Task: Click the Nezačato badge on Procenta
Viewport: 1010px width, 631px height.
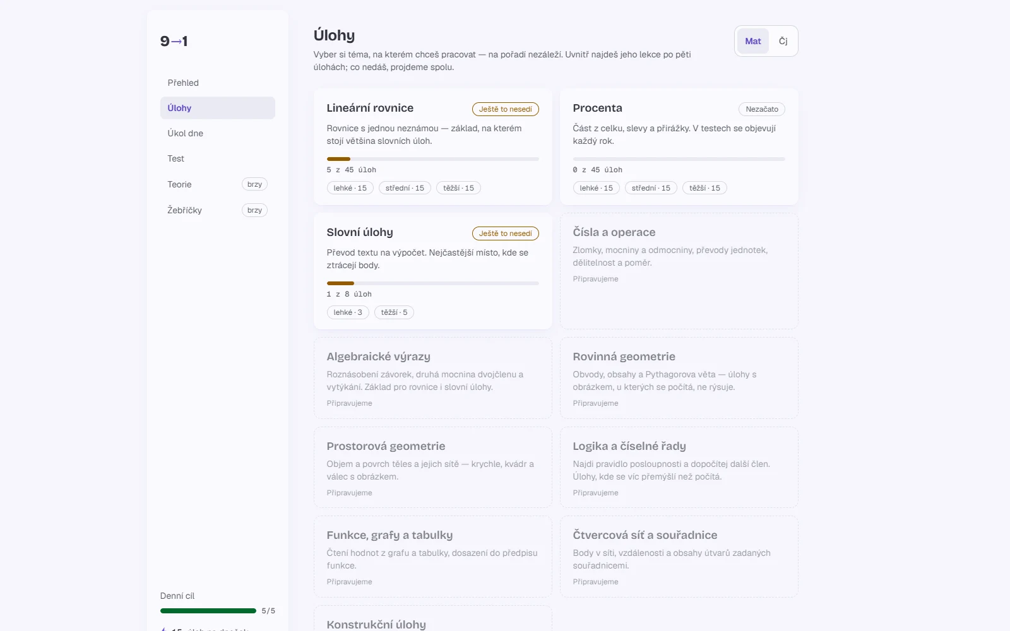Action: tap(762, 109)
